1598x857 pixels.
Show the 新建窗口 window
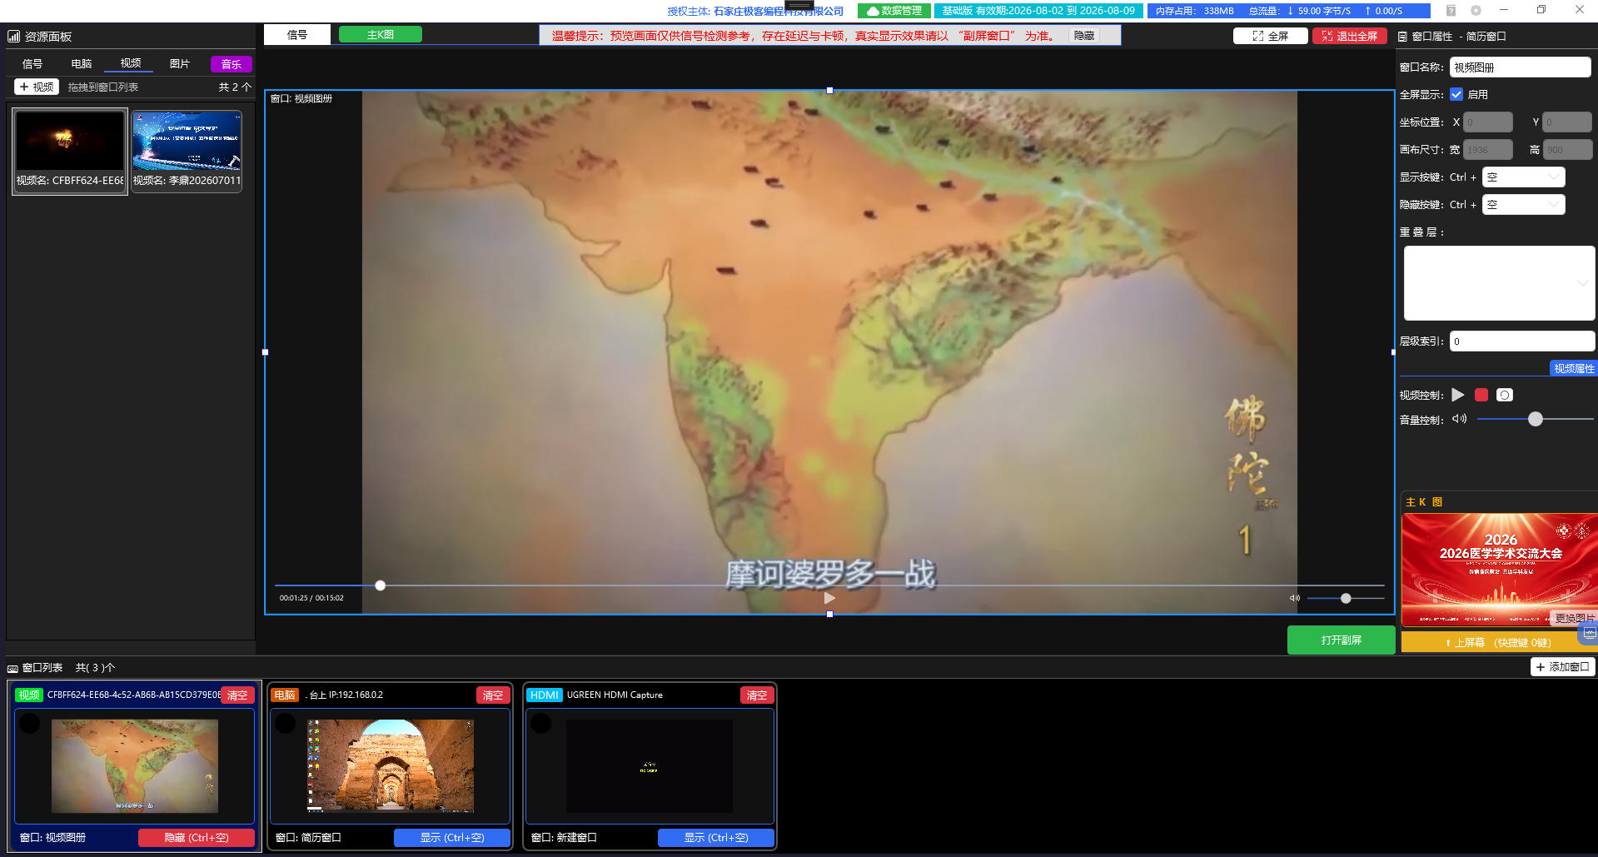(x=716, y=838)
